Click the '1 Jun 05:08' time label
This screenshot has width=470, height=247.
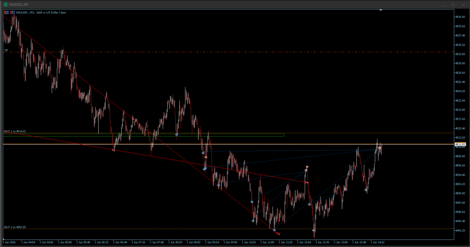click(x=65, y=242)
